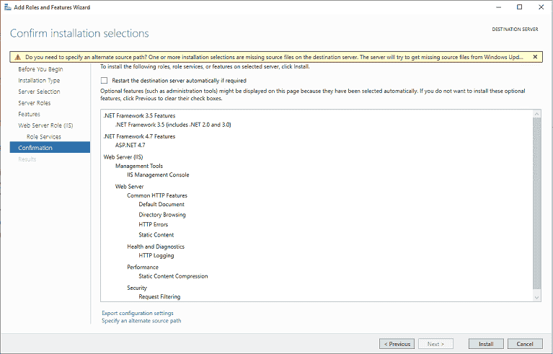Select Static Content entry
The image size is (553, 354).
click(156, 235)
